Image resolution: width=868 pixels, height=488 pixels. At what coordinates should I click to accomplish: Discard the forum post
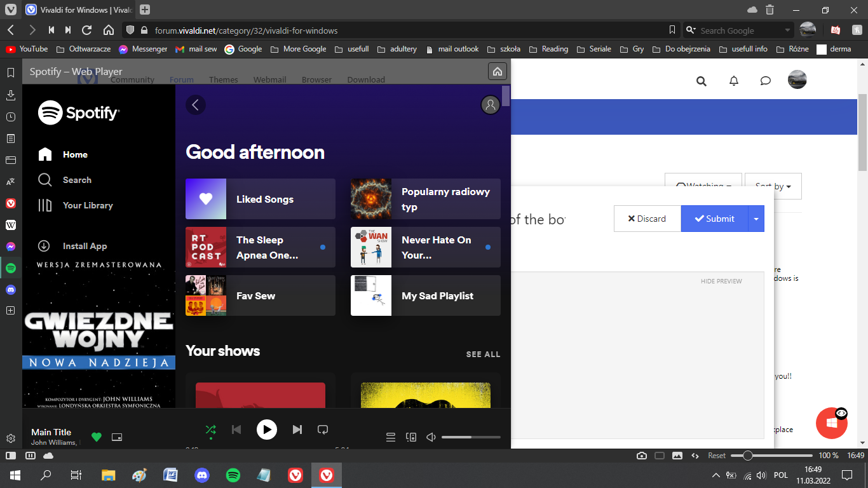pyautogui.click(x=647, y=219)
